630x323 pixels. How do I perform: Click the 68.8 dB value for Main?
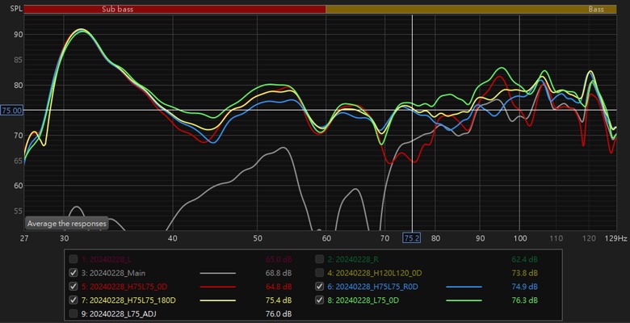point(279,273)
